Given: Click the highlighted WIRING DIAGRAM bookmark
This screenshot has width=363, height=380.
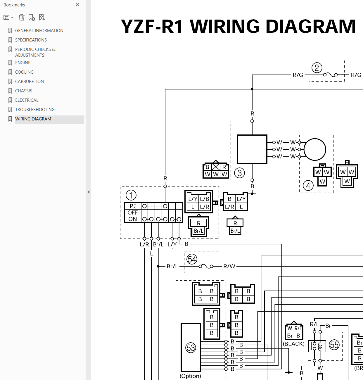Looking at the screenshot, I should [x=33, y=119].
